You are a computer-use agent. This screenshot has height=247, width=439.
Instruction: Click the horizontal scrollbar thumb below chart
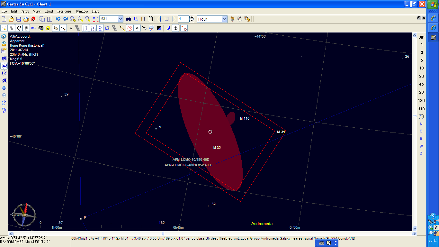point(163,234)
